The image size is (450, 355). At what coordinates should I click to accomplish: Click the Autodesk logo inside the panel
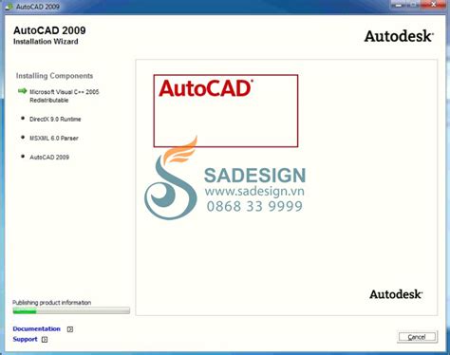pos(396,294)
